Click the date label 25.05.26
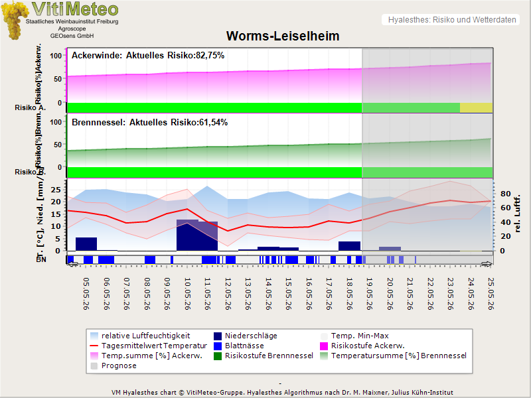Viewport: 531px width, 398px height. point(491,294)
